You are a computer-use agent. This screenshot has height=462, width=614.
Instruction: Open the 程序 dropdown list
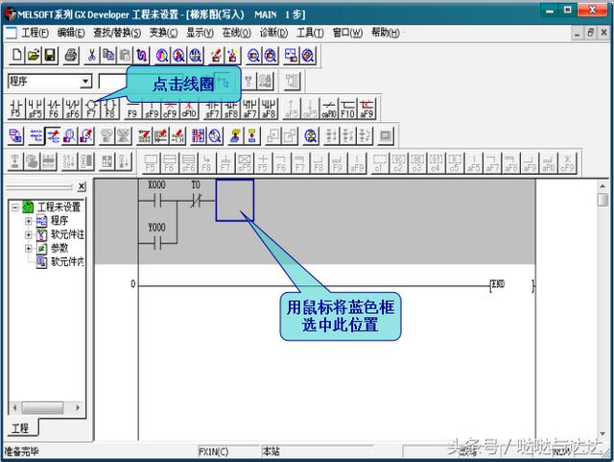85,82
